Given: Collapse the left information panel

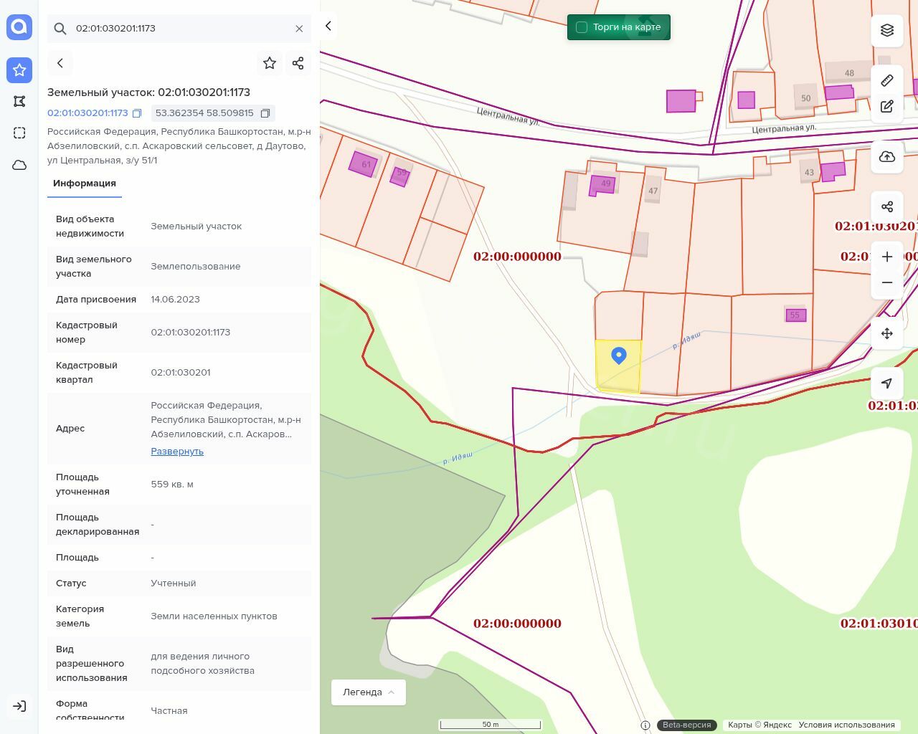Looking at the screenshot, I should [x=328, y=26].
